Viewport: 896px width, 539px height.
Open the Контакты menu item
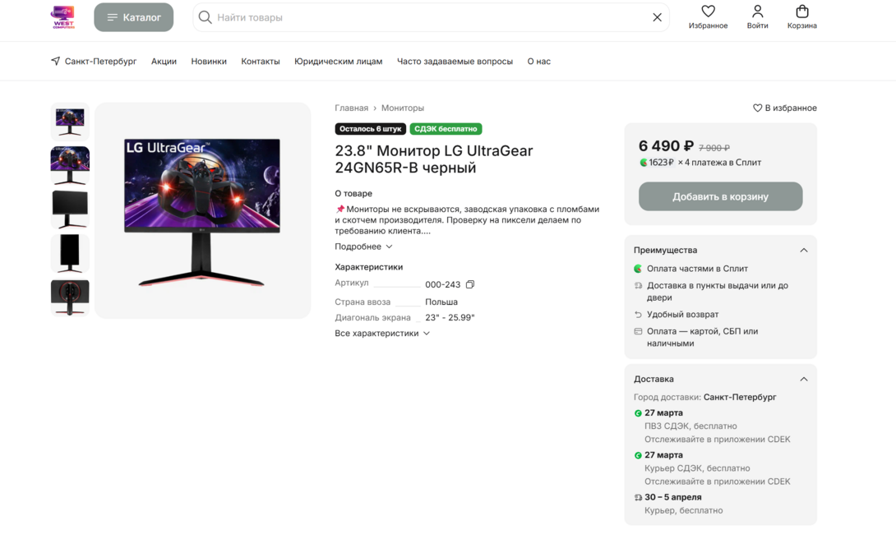click(261, 61)
